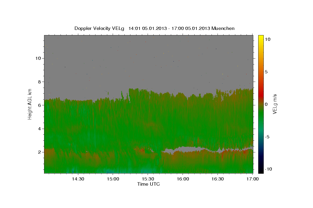Click the 16:30 time tick label
The height and width of the screenshot is (208, 313).
pyautogui.click(x=218, y=179)
